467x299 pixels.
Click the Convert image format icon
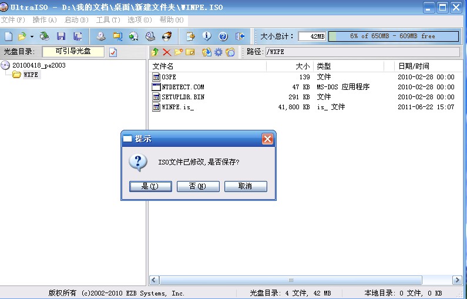pyautogui.click(x=134, y=36)
